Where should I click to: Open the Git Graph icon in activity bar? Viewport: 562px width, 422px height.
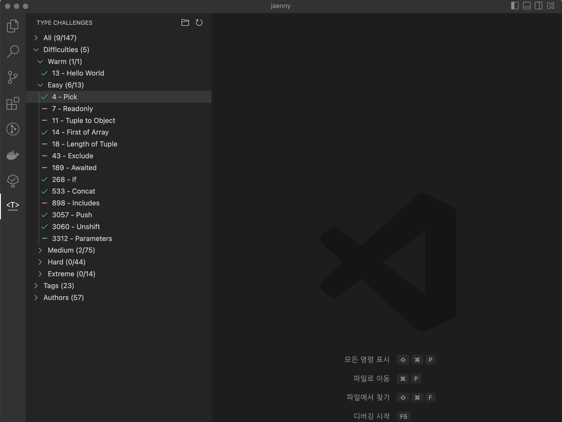13,129
